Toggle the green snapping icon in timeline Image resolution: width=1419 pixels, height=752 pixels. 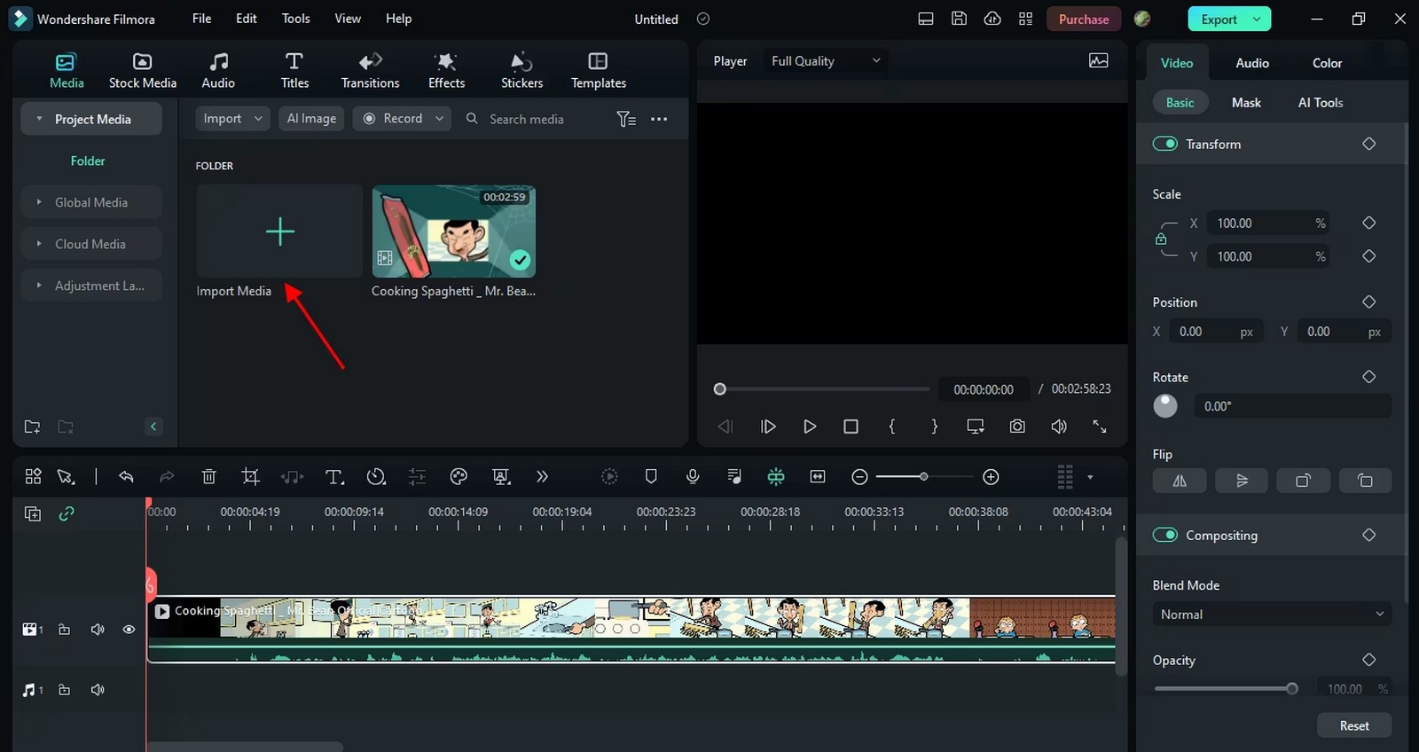(776, 477)
